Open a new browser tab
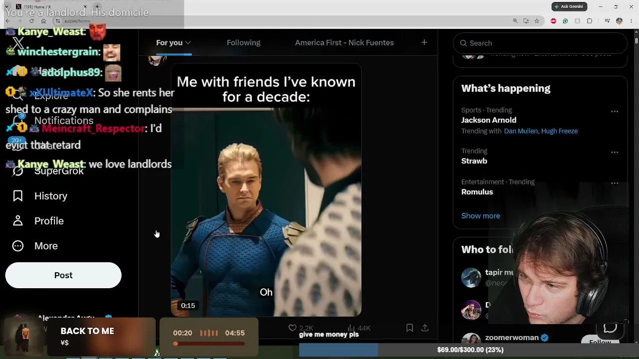This screenshot has width=639, height=359. [97, 6]
